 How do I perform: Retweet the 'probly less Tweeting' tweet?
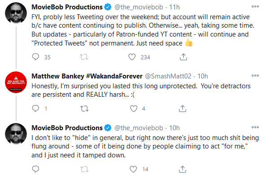[84, 57]
